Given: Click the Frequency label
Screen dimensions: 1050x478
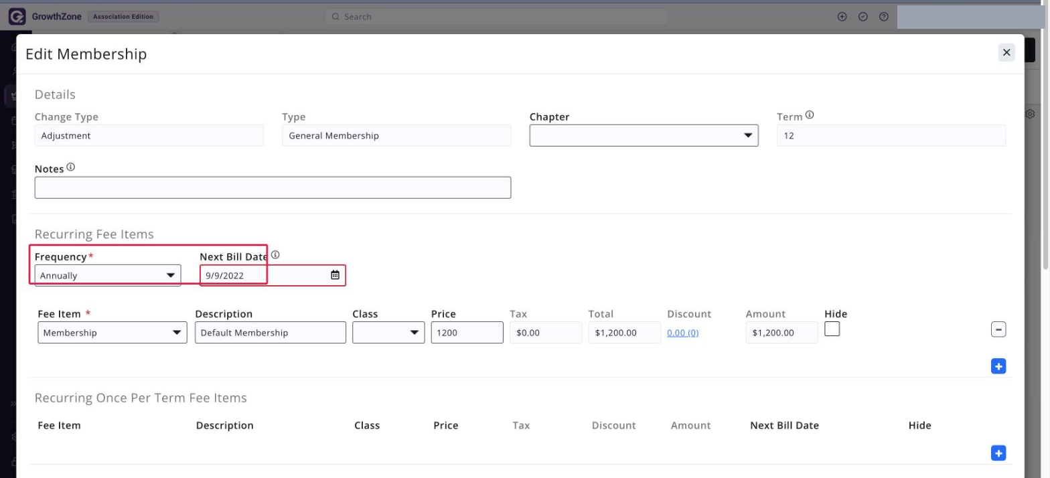Looking at the screenshot, I should [61, 256].
